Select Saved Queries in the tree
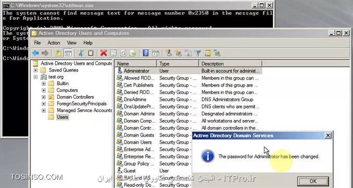The image size is (353, 188). coord(64,70)
